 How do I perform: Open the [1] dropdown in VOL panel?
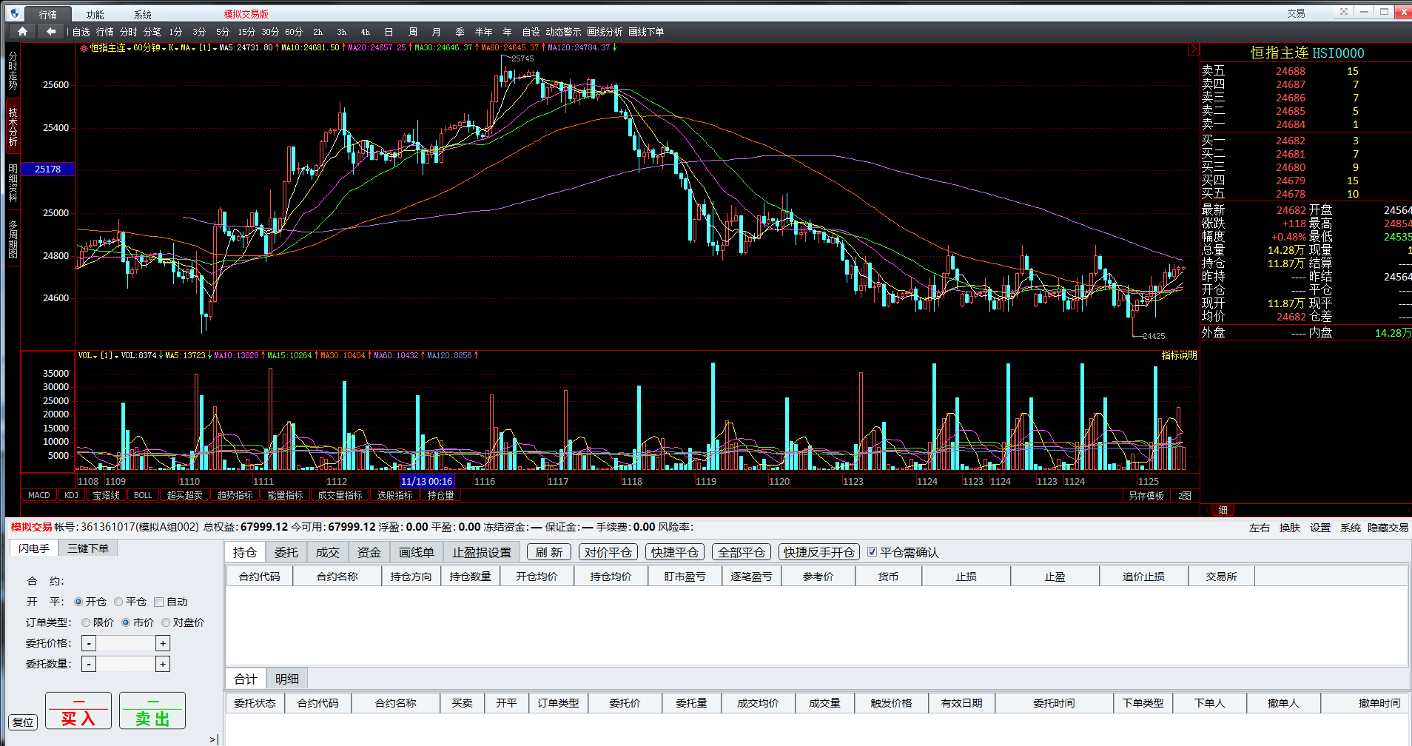pos(110,356)
